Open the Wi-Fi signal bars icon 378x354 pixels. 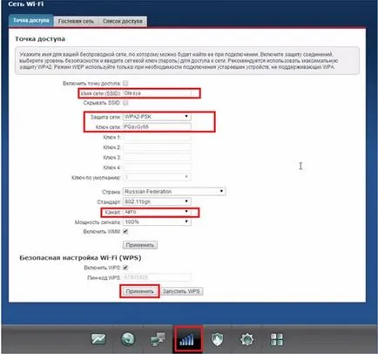[x=186, y=339]
